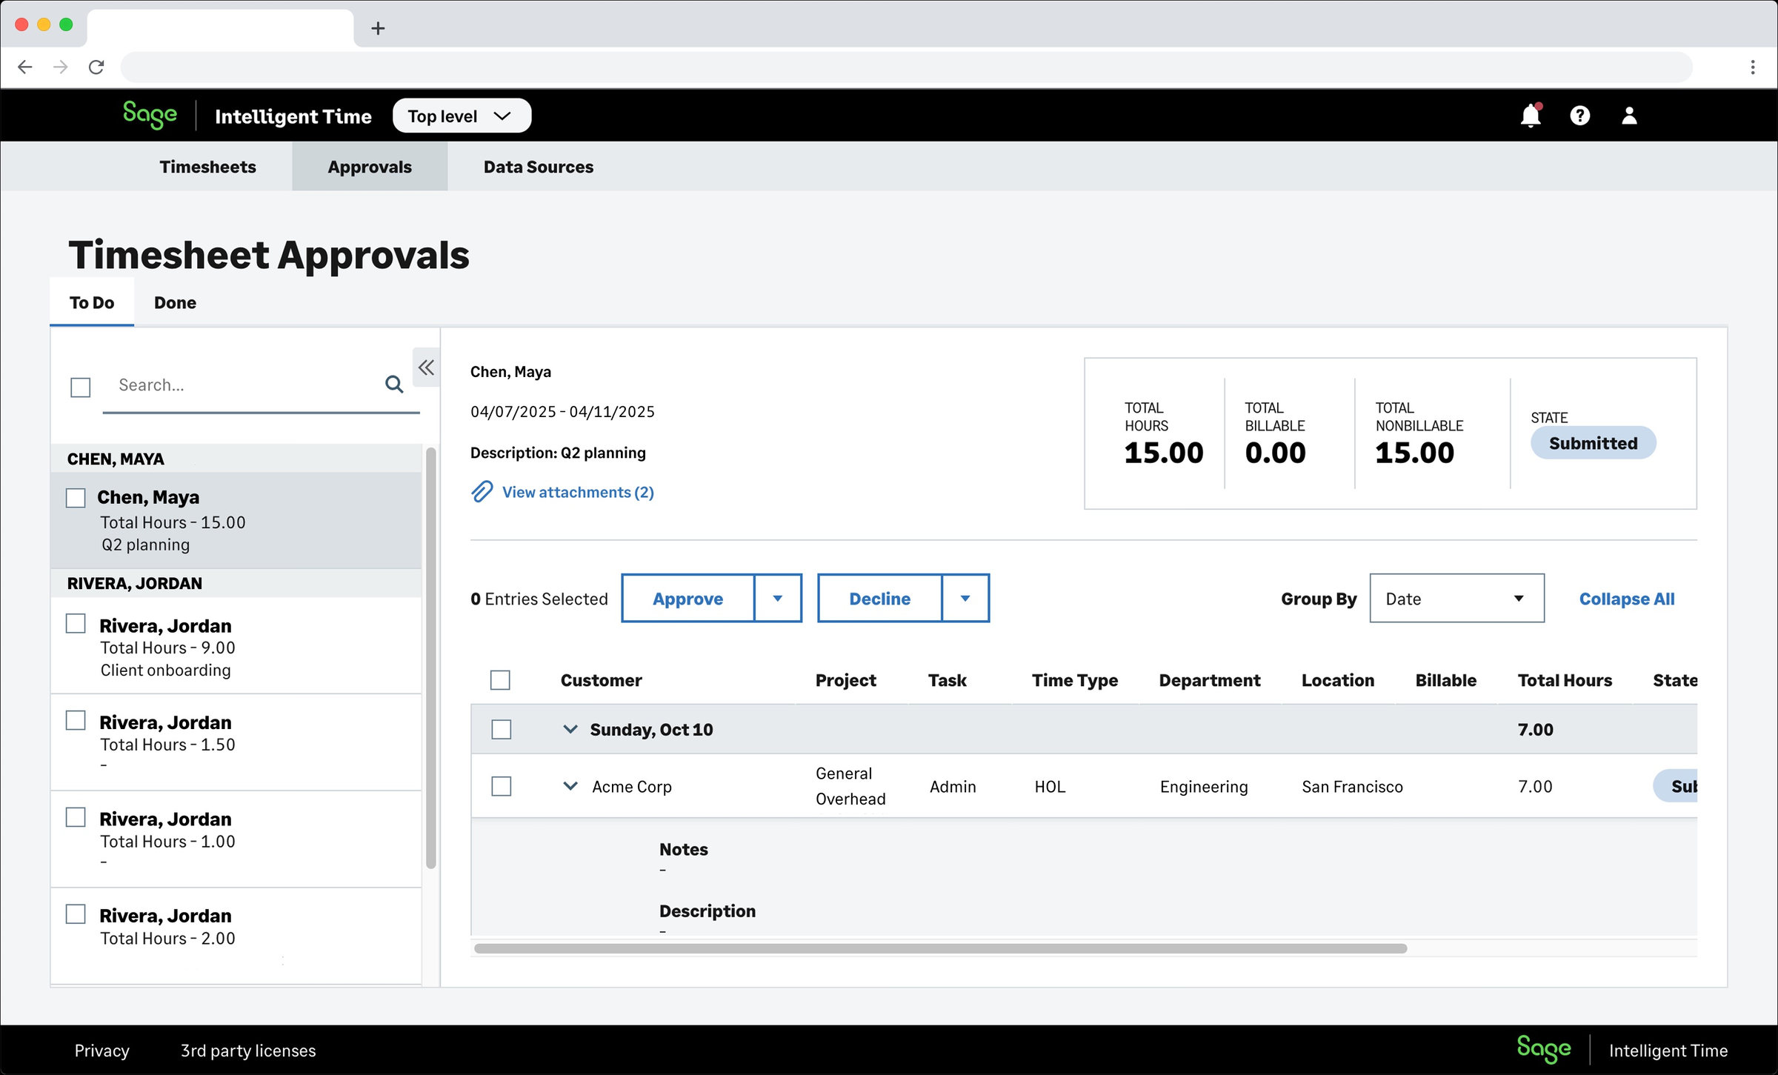The image size is (1778, 1075).
Task: Click the Time Type column header
Action: (1075, 680)
